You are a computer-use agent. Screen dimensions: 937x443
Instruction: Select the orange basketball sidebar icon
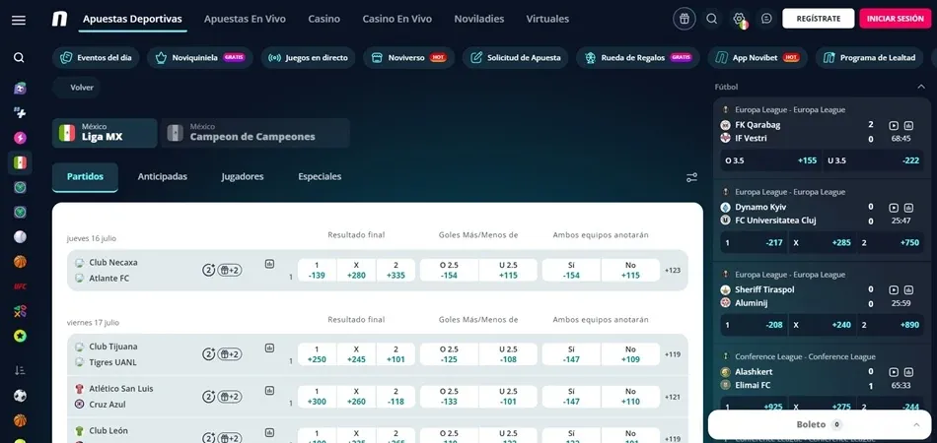pos(20,261)
